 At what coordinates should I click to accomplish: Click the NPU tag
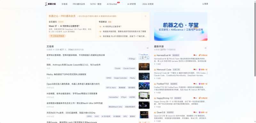125,116
